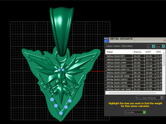The width and height of the screenshot is (166, 124).
Task: Toggle the GV library button
Action: pos(151,46)
